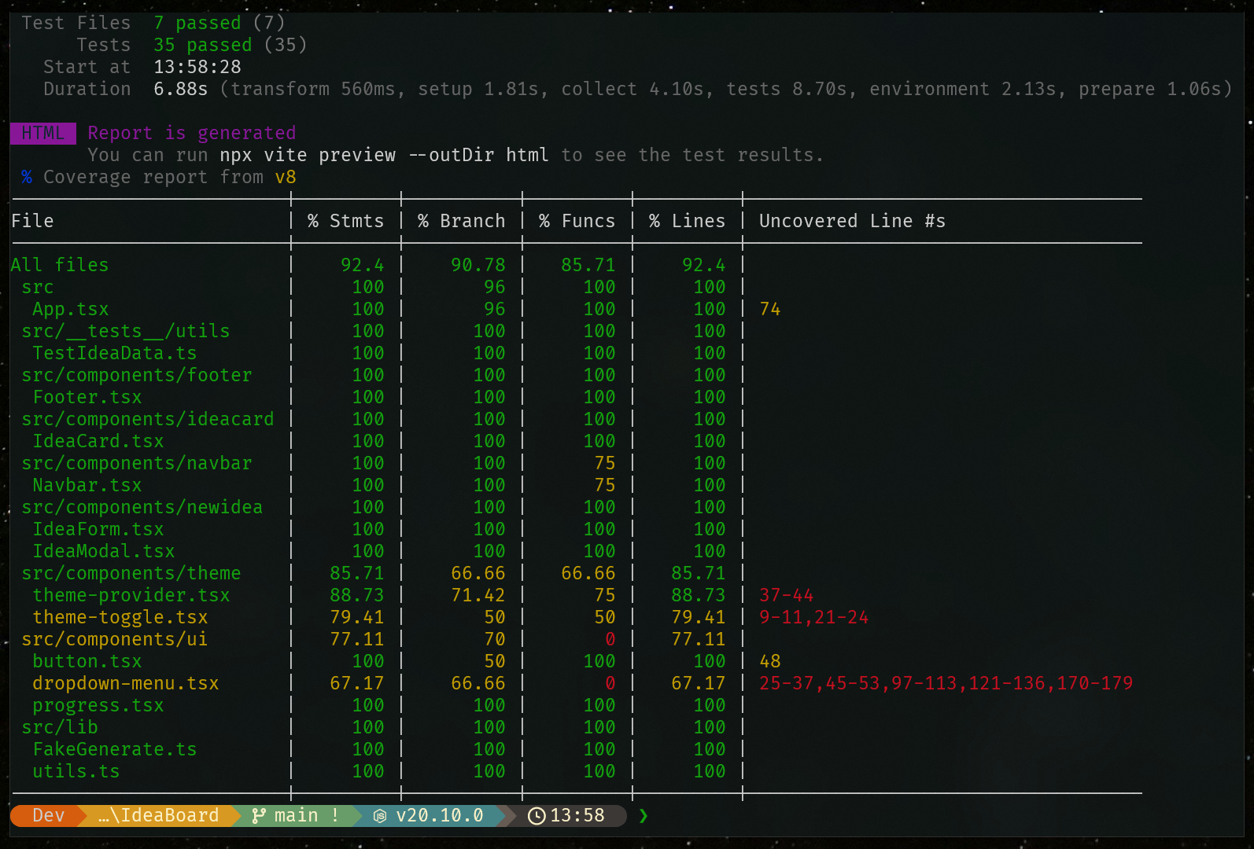This screenshot has width=1254, height=849.
Task: Click the Uncovered Line #s column header
Action: 852,222
